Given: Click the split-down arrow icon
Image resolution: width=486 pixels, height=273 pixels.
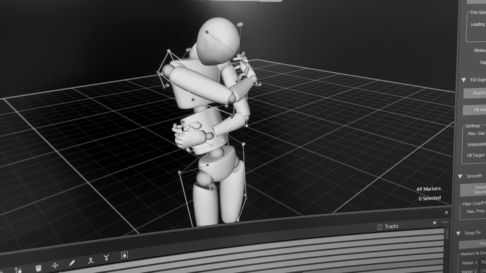Looking at the screenshot, I should tap(106, 258).
